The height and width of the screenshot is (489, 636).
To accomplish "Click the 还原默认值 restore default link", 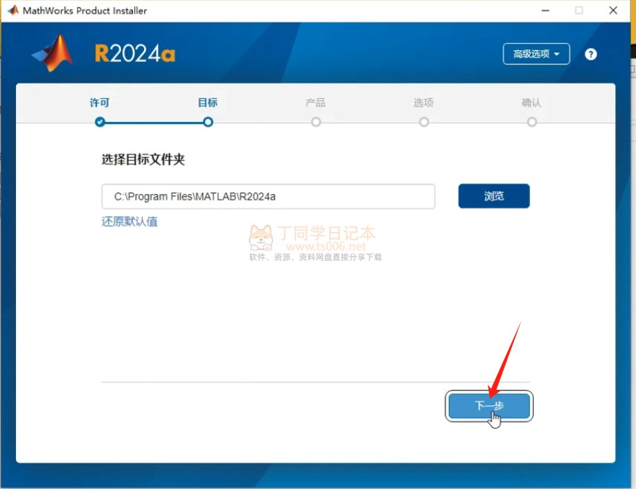I will [x=130, y=222].
